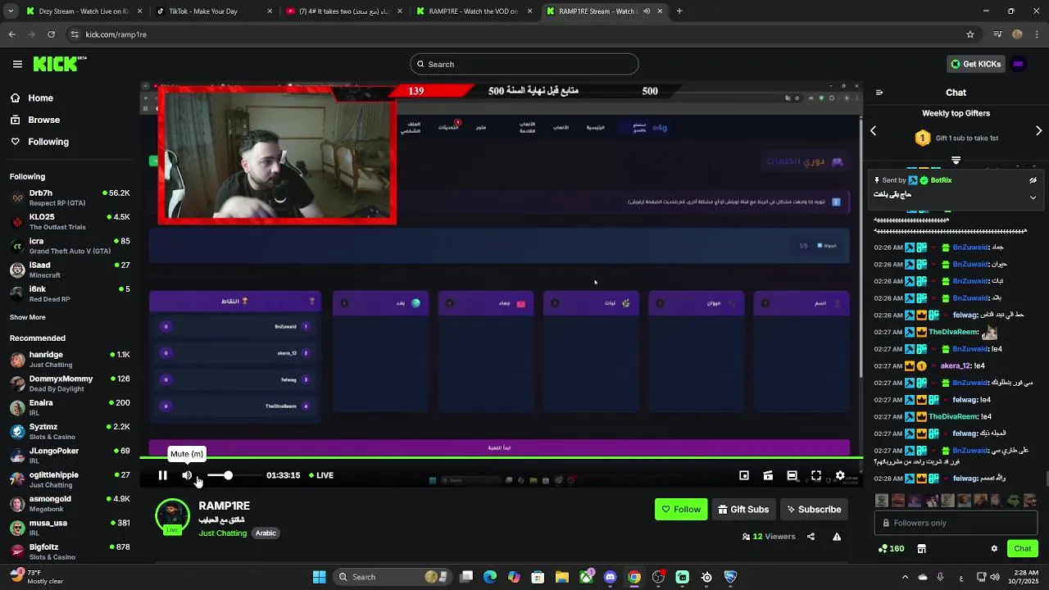
Task: Show hidden system tray icons
Action: 905,577
